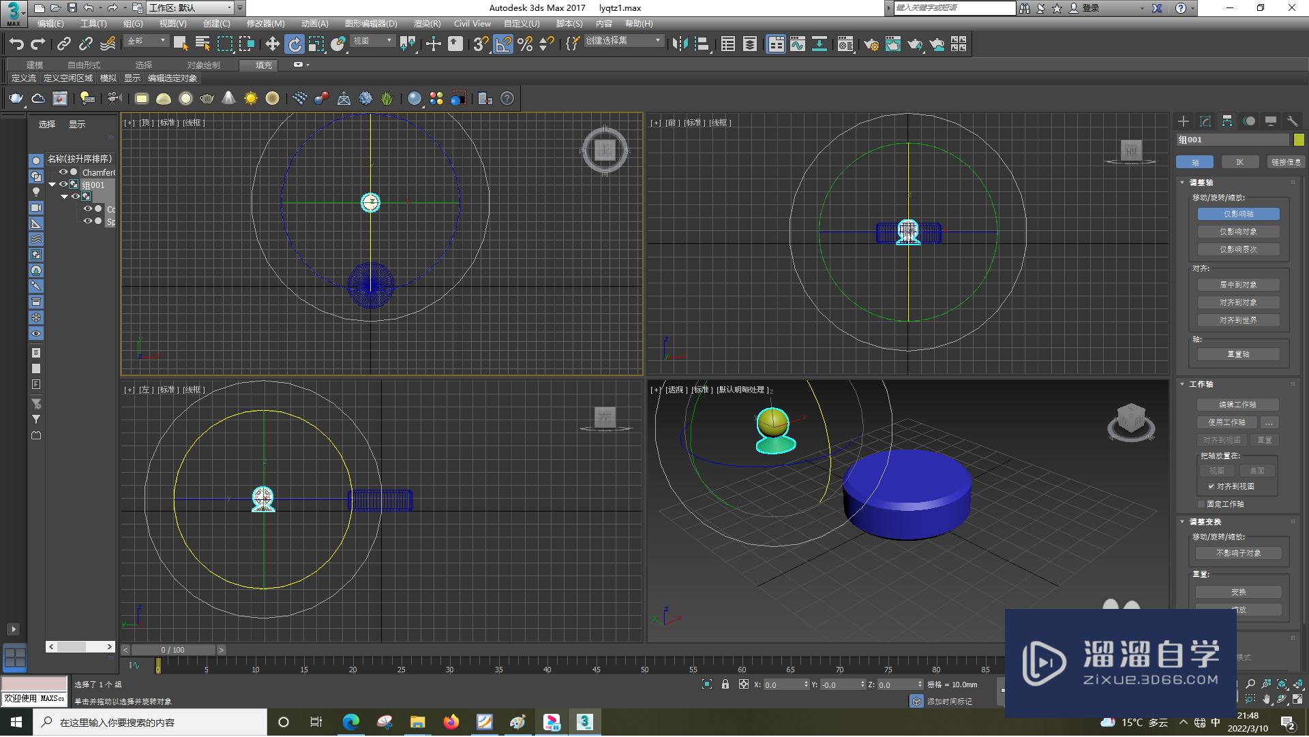Switch to the Create command panel tab

point(1184,121)
